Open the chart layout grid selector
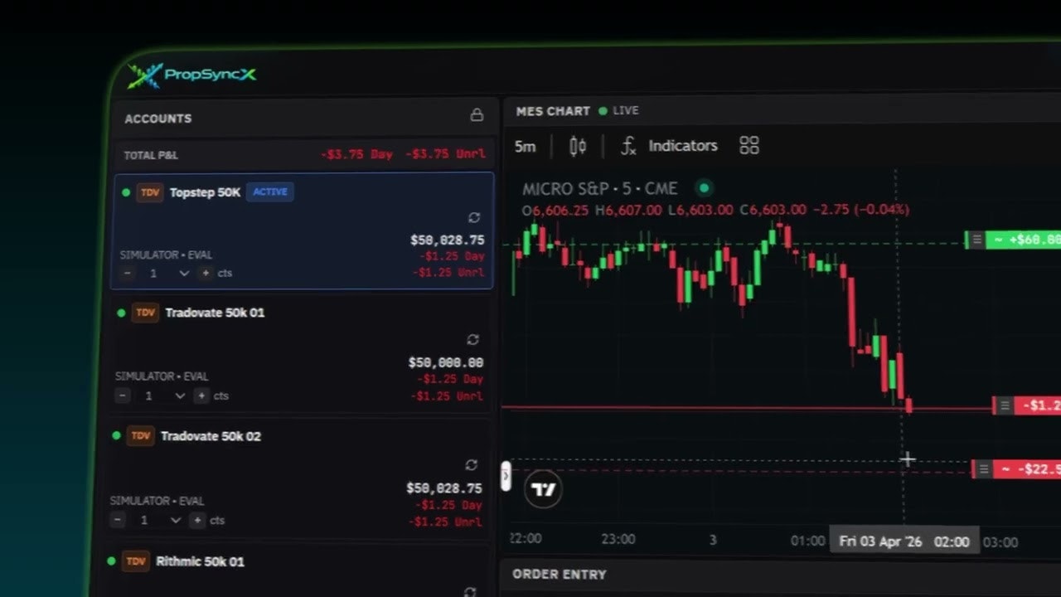The image size is (1061, 597). (749, 146)
